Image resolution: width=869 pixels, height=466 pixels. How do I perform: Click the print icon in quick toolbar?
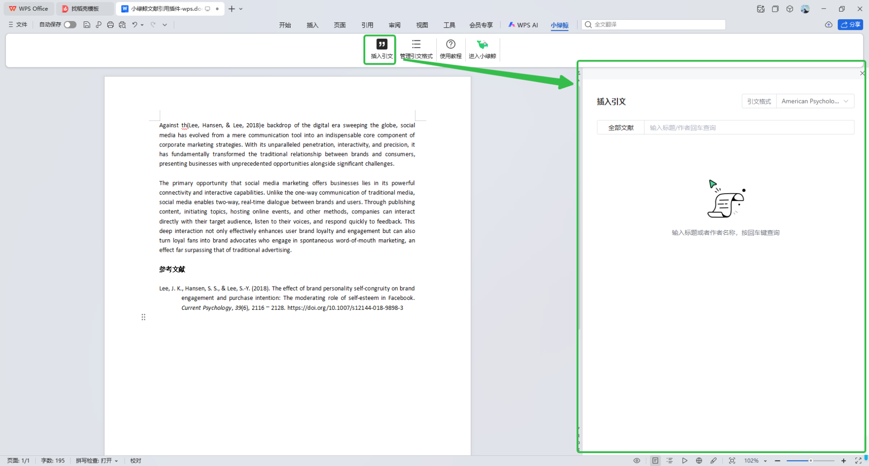tap(110, 25)
